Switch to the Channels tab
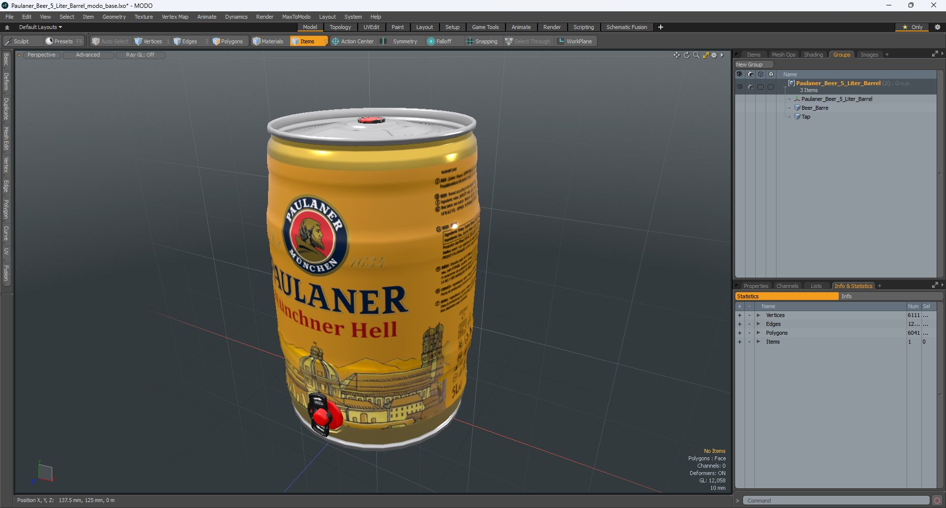Screen dimensions: 946x508 787,286
